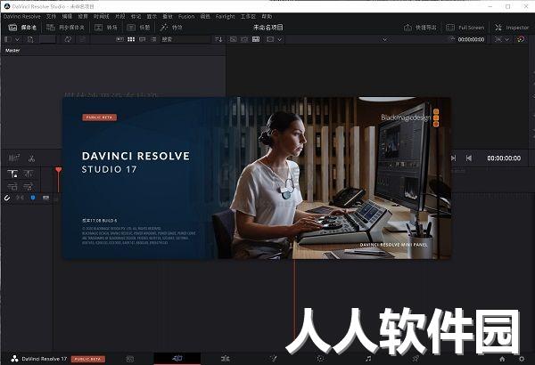This screenshot has height=365, width=535.
Task: Click the 快捷导出 quick export button
Action: [x=420, y=28]
